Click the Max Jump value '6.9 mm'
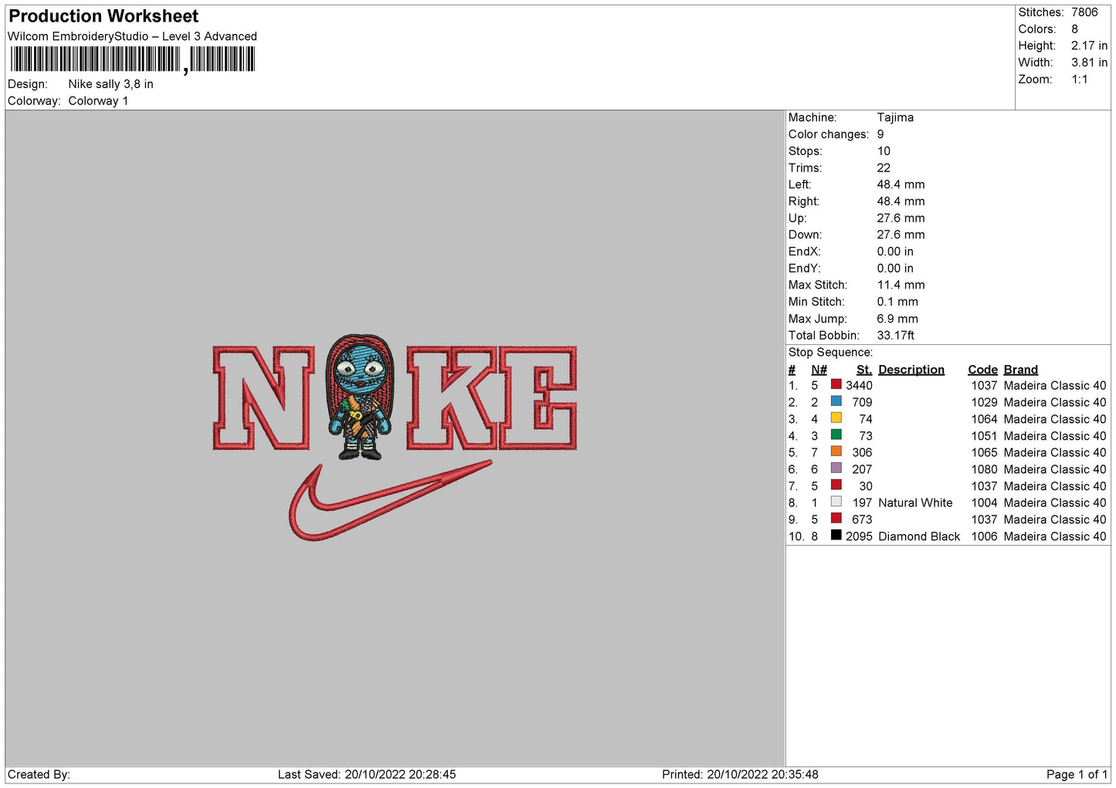This screenshot has height=788, width=1116. (897, 319)
